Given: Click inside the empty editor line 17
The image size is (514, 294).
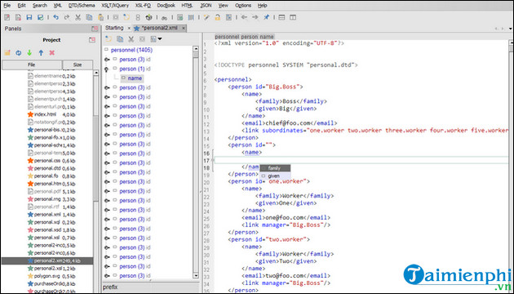Looking at the screenshot, I should tap(361, 160).
